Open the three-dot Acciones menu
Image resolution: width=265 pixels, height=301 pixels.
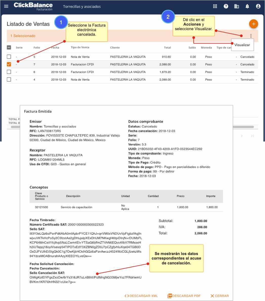251,36
